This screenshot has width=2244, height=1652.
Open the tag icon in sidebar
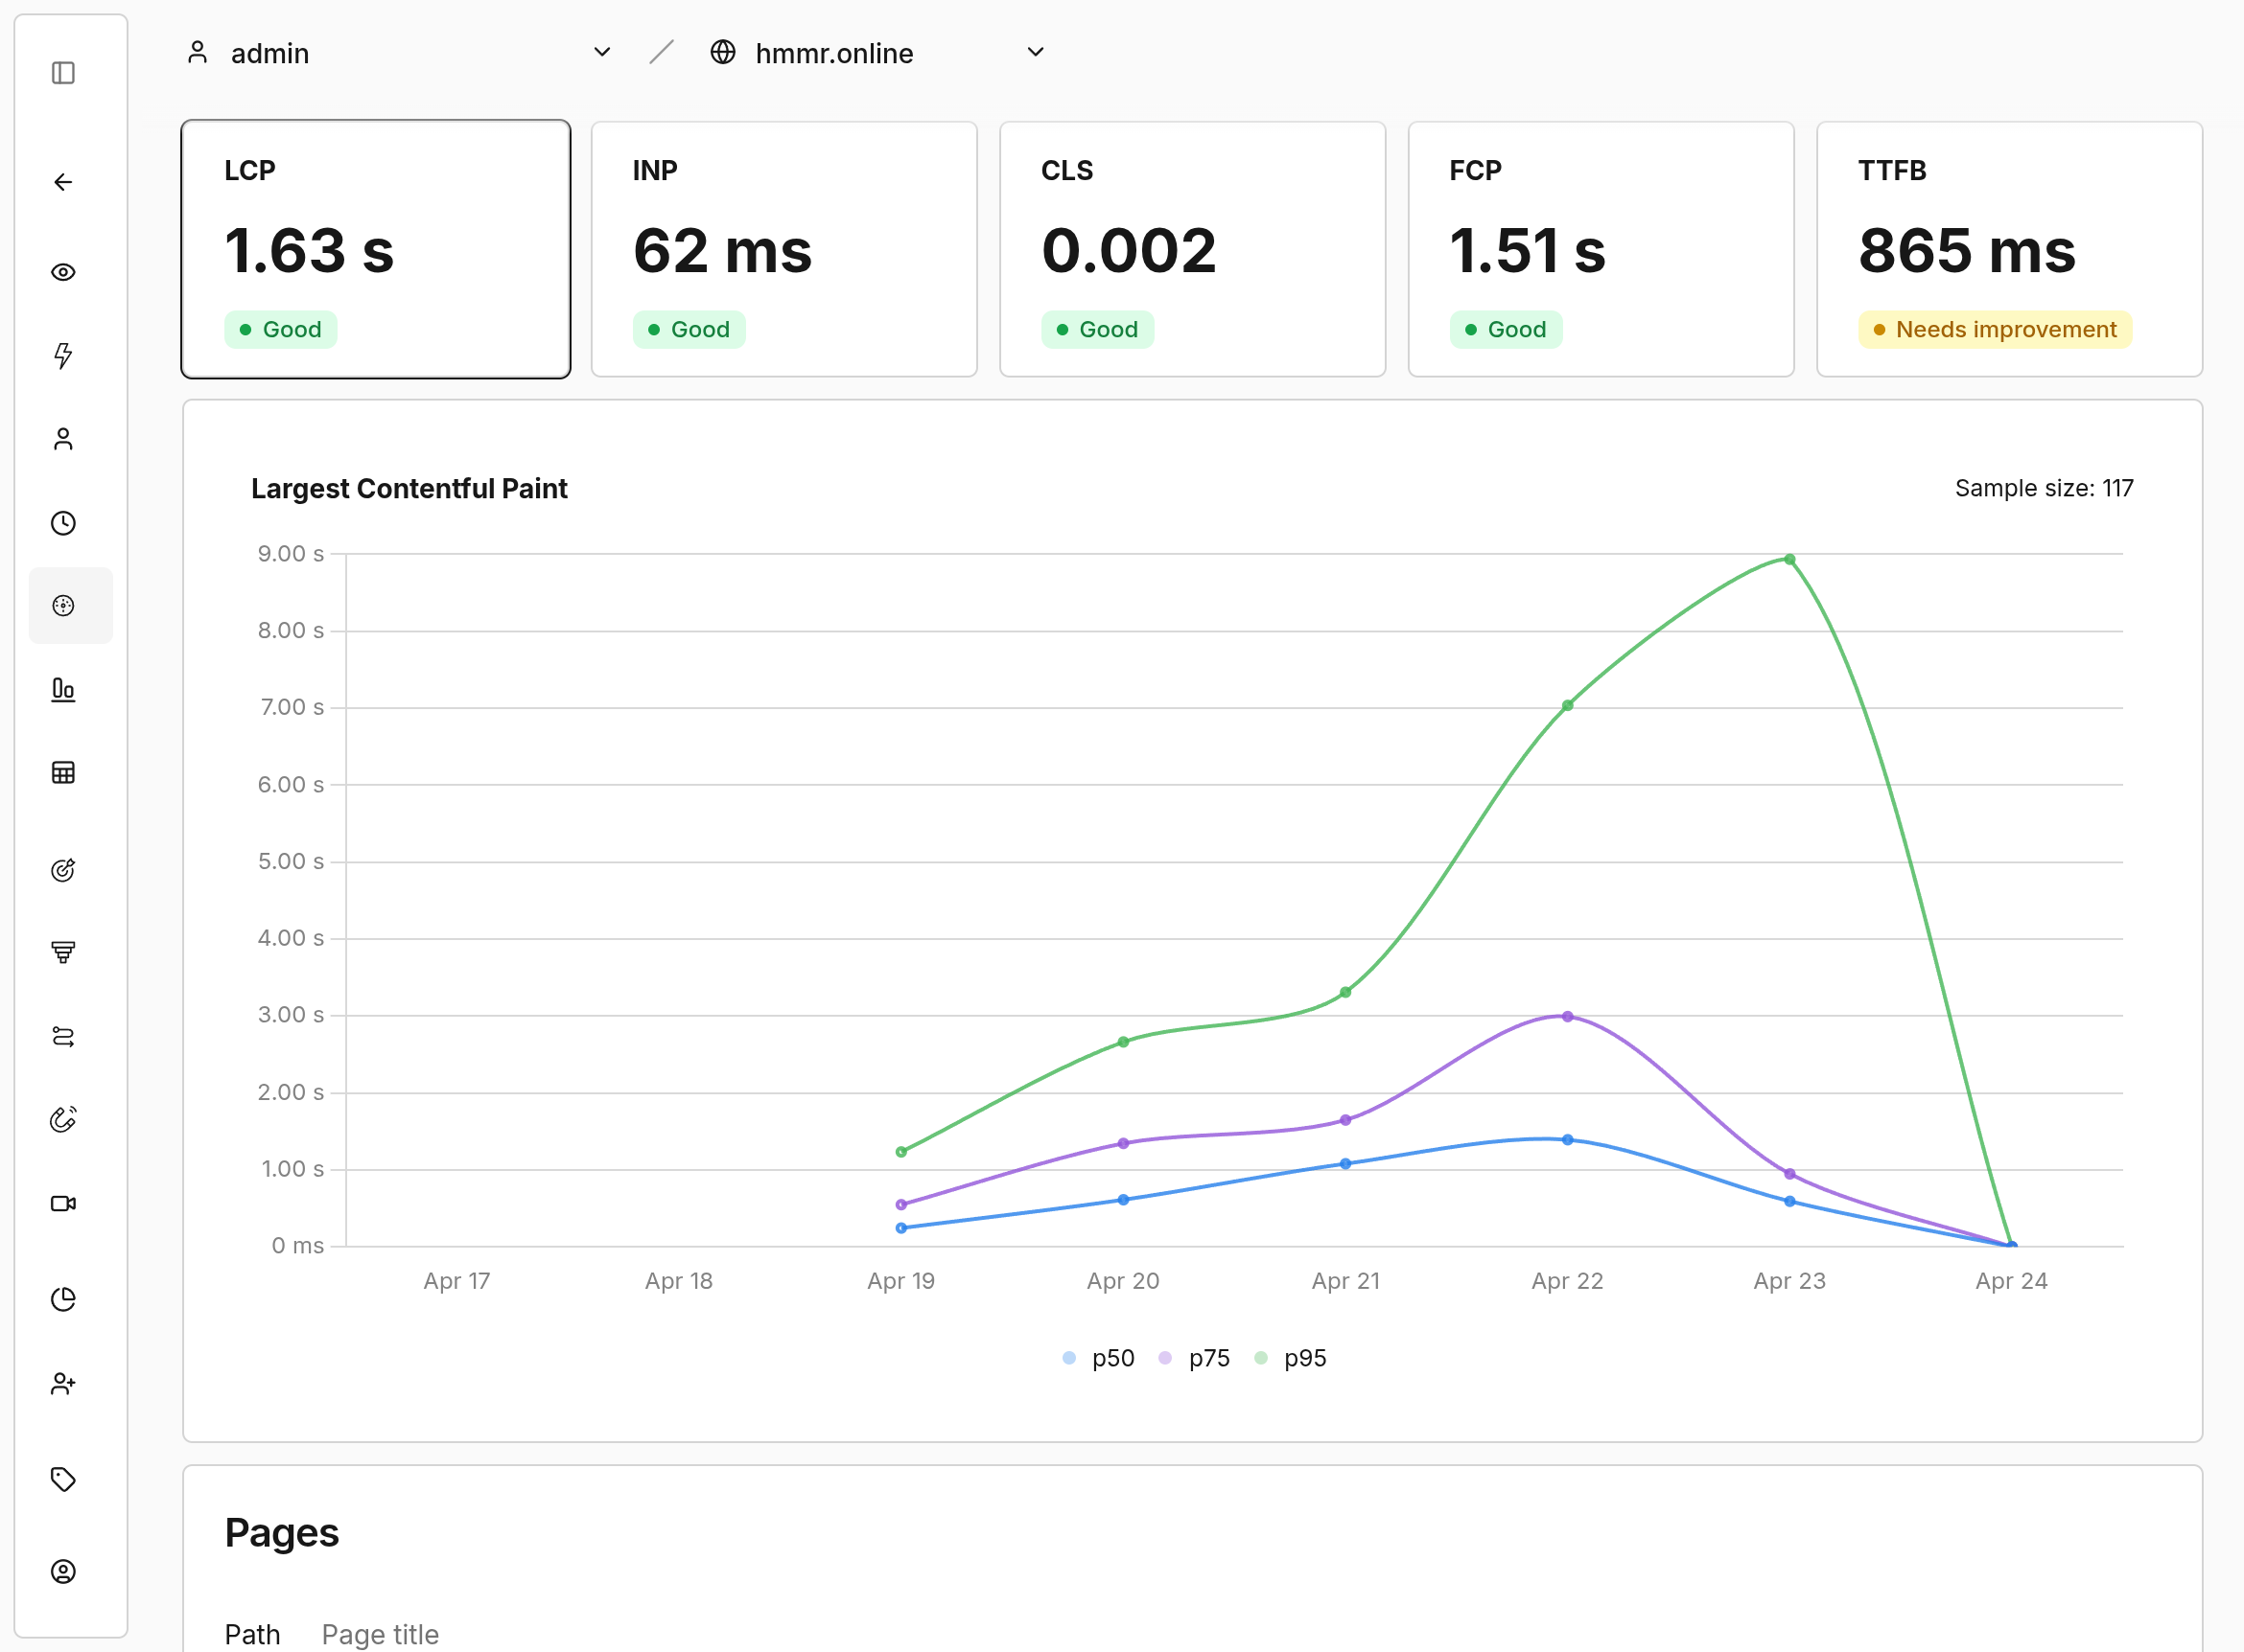point(63,1479)
